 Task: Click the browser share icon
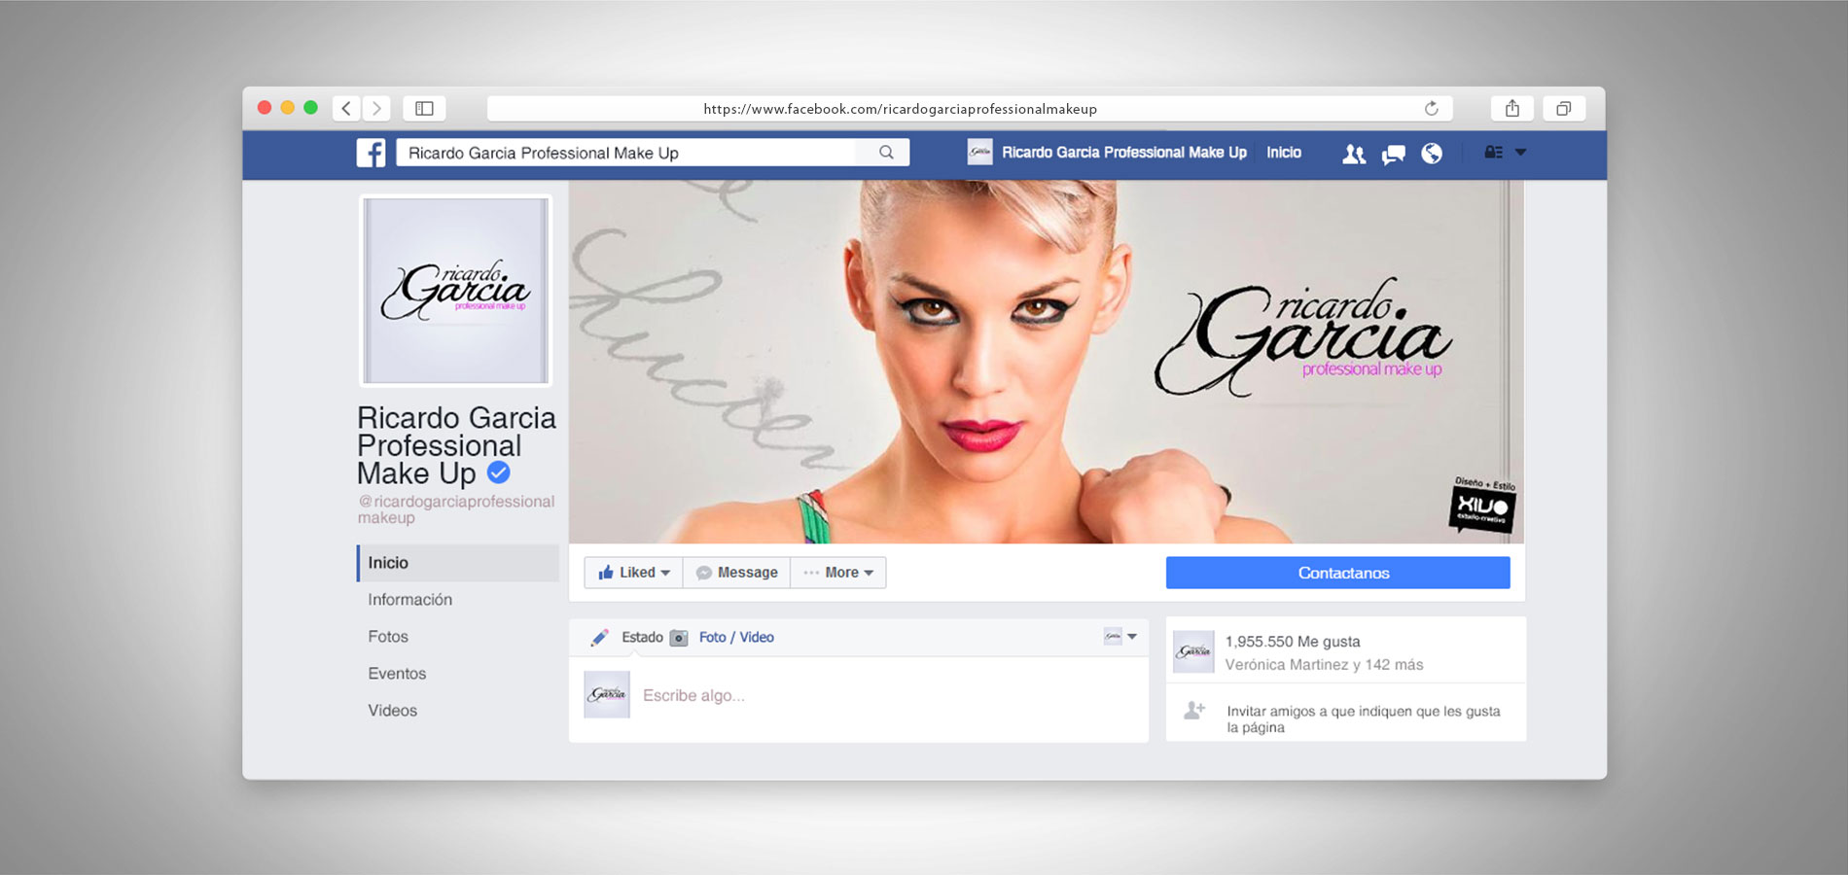(1512, 108)
